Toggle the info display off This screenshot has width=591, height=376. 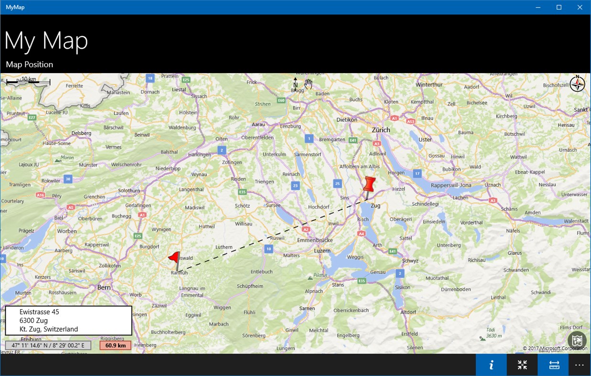491,365
